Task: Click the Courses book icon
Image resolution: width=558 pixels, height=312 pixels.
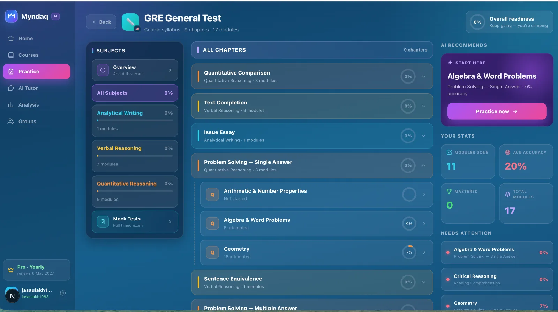Action: [x=11, y=55]
